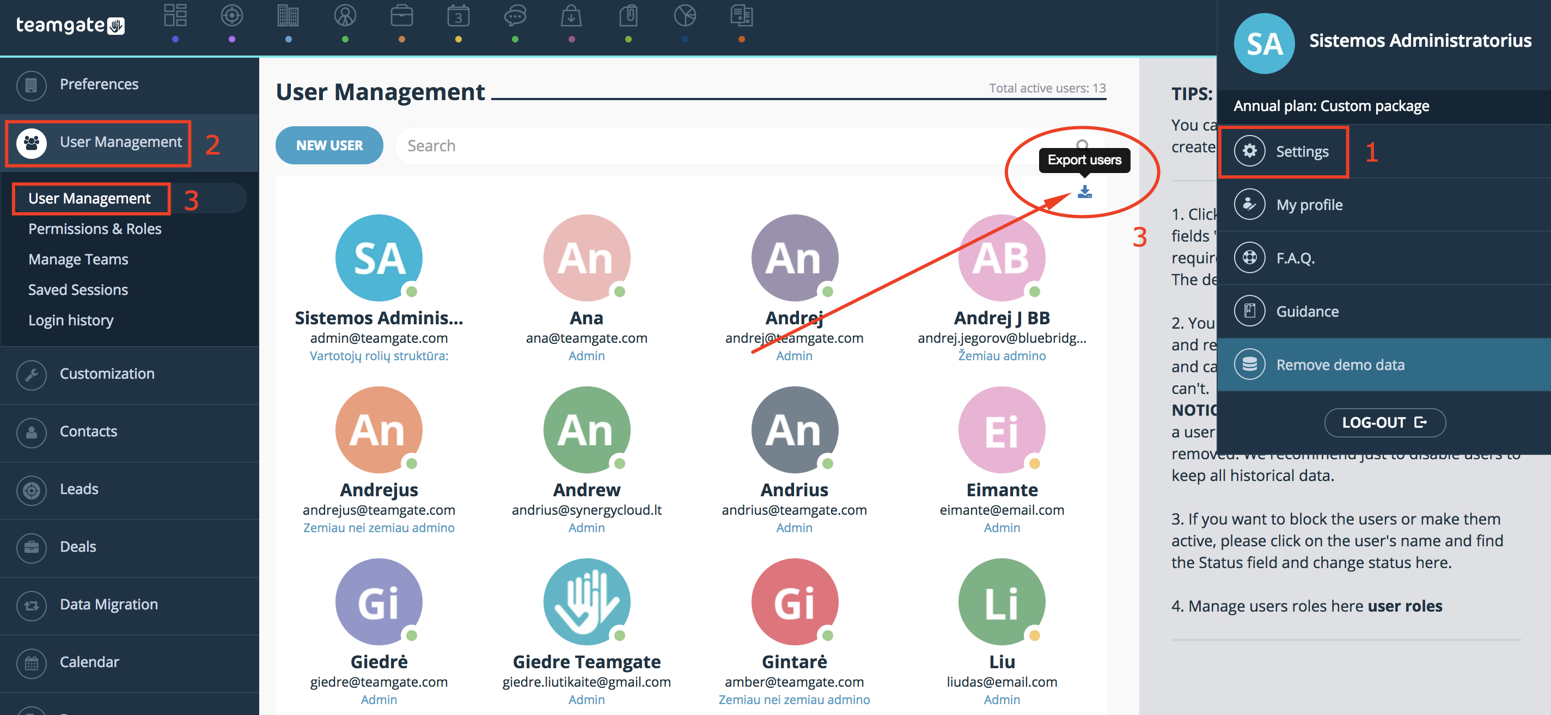
Task: Open the shopping bag download icon
Action: (x=571, y=16)
